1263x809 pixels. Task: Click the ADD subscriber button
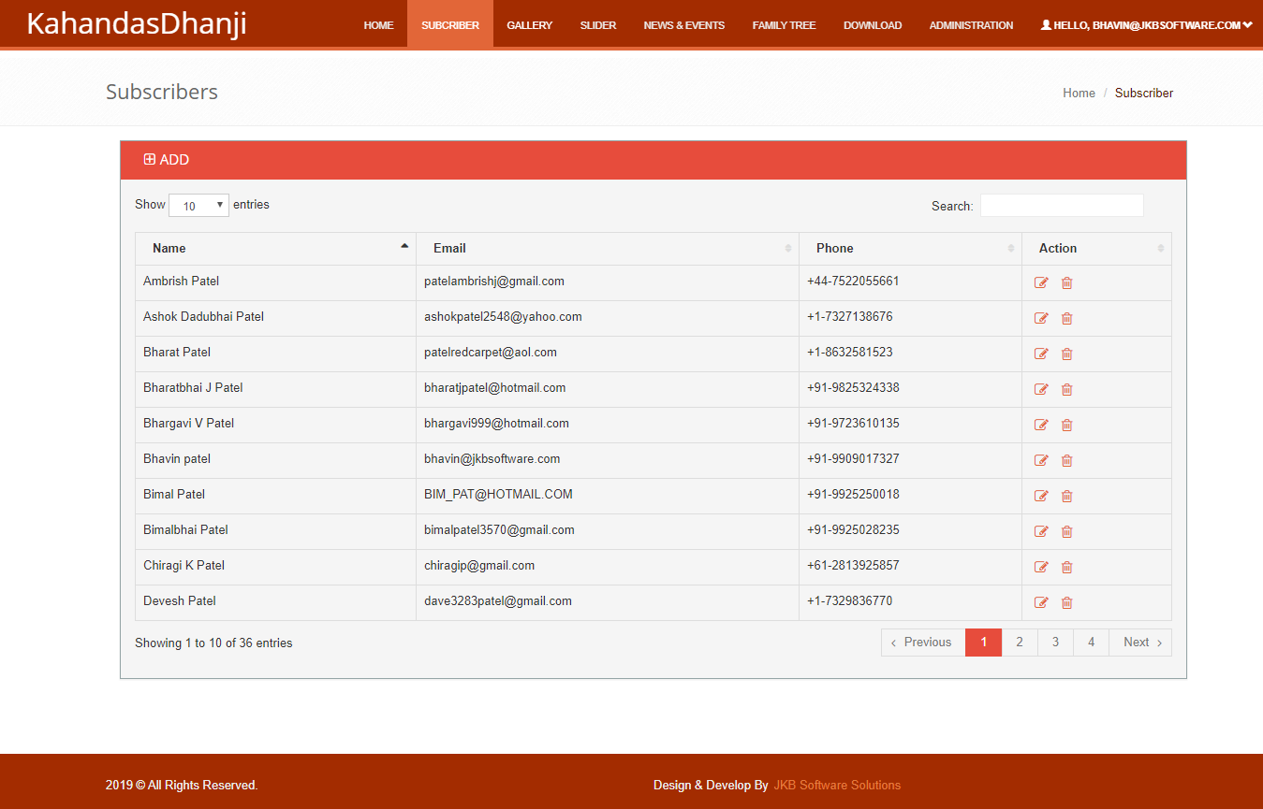click(x=167, y=160)
